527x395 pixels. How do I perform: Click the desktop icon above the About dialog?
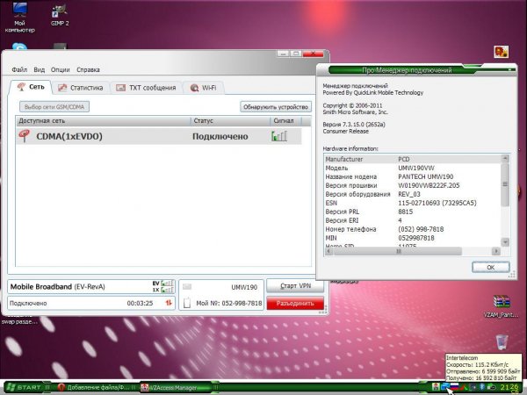tap(501, 52)
